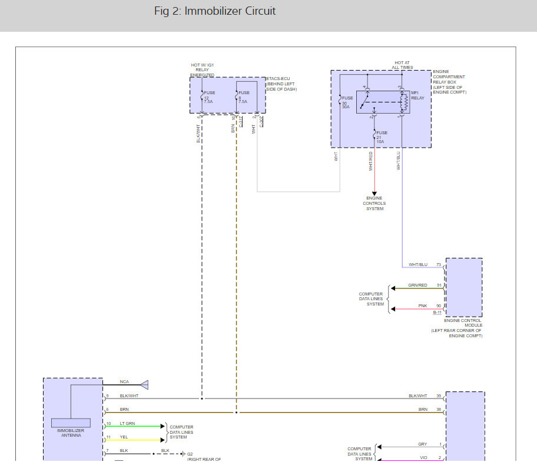Select BLK label at antenna pin 7
Image resolution: width=537 pixels, height=475 pixels.
[124, 451]
